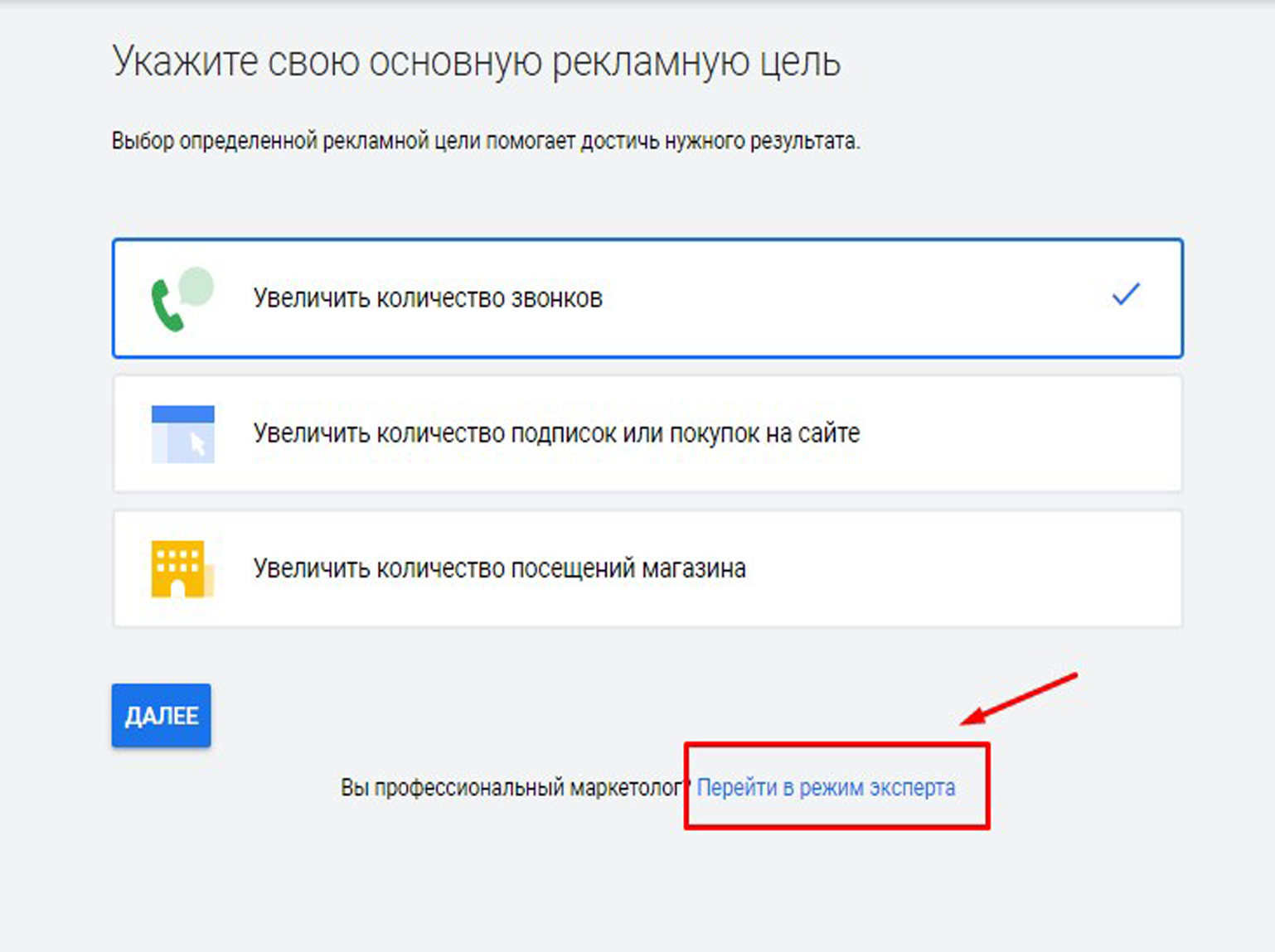This screenshot has height=952, width=1275.
Task: Open "Перейти в режим эксперта" link
Action: pos(825,787)
